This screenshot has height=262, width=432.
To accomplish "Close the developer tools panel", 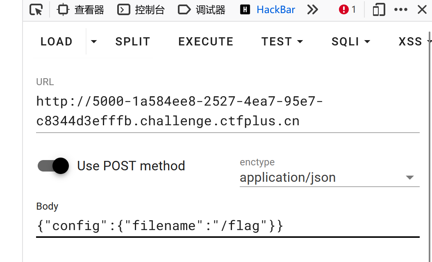I will pos(422,10).
